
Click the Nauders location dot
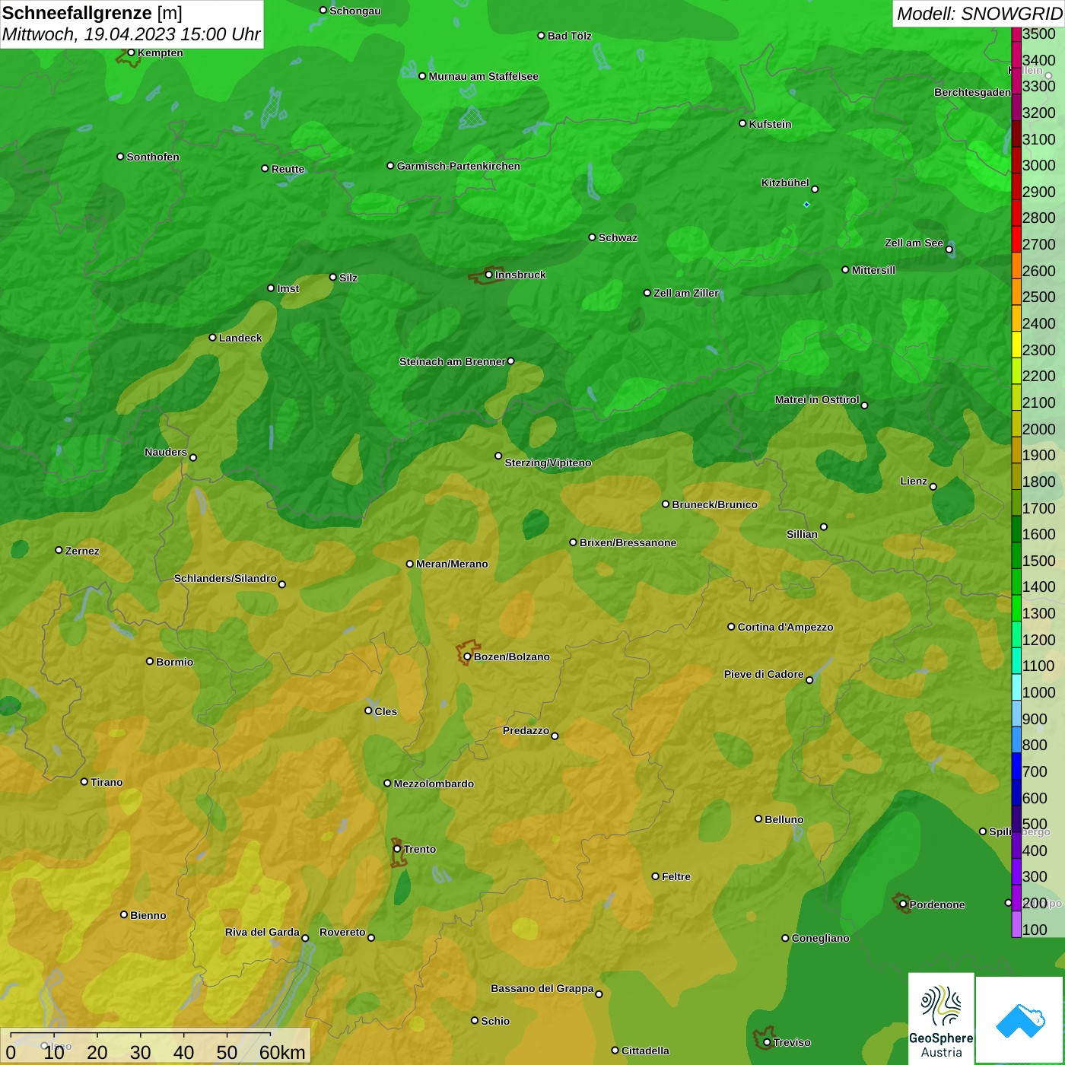(193, 457)
